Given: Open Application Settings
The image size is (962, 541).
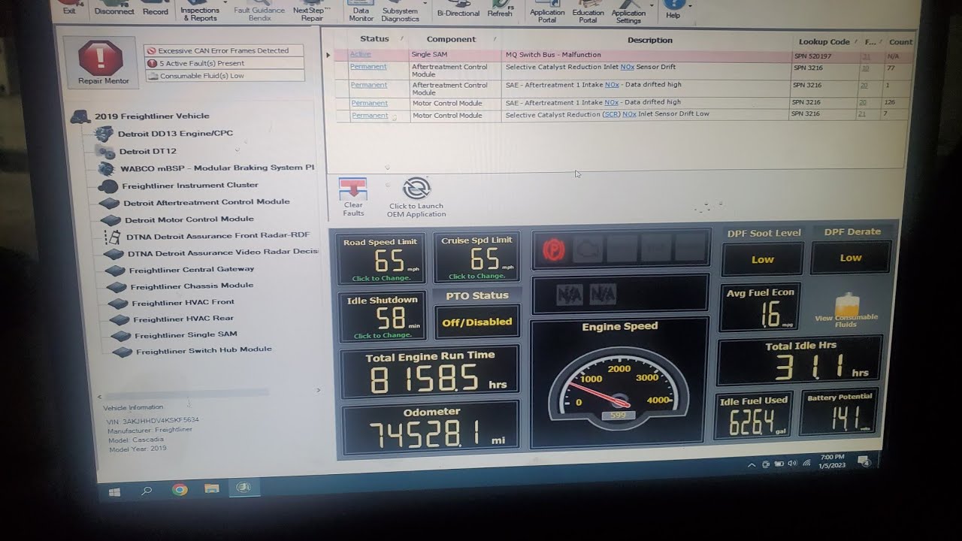Looking at the screenshot, I should tap(628, 14).
